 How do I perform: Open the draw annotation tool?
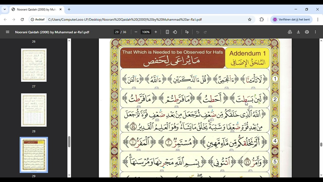(x=187, y=32)
